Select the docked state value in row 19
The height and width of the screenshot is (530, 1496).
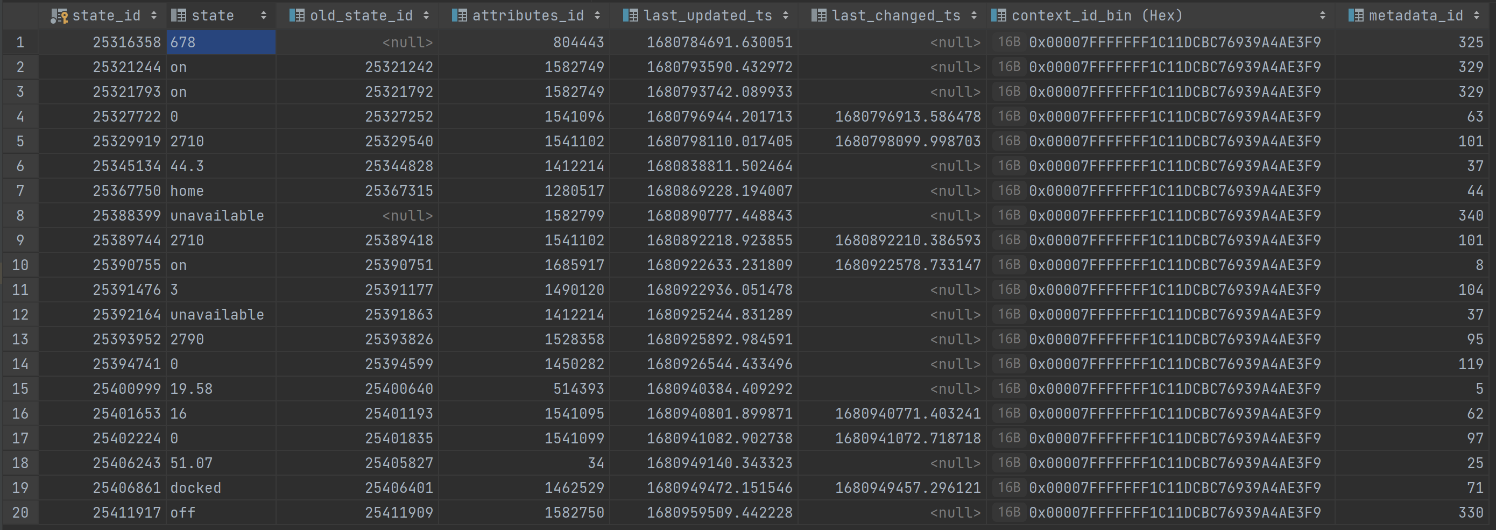click(196, 487)
